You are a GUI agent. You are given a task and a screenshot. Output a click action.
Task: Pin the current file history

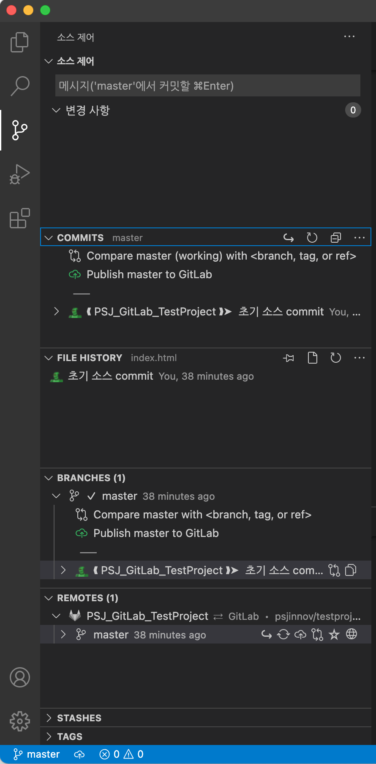[x=289, y=358]
